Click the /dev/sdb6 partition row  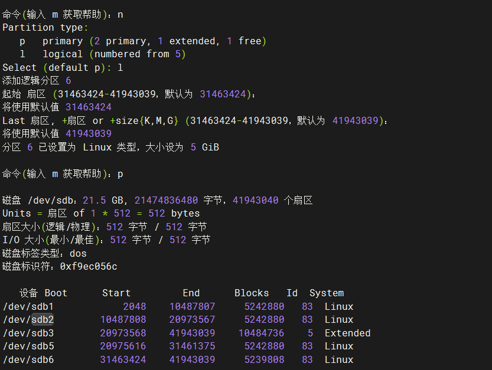[x=28, y=359]
